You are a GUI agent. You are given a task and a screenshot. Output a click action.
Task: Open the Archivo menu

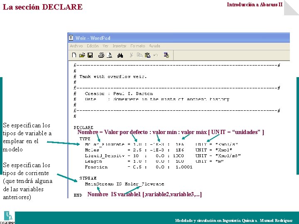pos(76,46)
